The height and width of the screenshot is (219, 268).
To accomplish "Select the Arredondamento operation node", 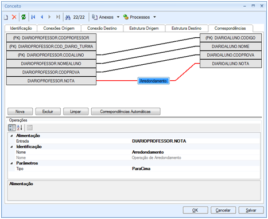I will click(x=153, y=81).
